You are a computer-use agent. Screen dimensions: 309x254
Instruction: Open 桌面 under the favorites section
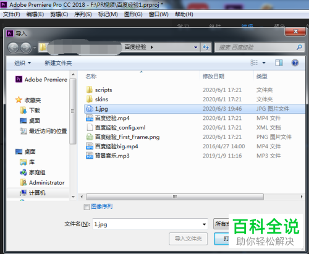tap(30, 121)
